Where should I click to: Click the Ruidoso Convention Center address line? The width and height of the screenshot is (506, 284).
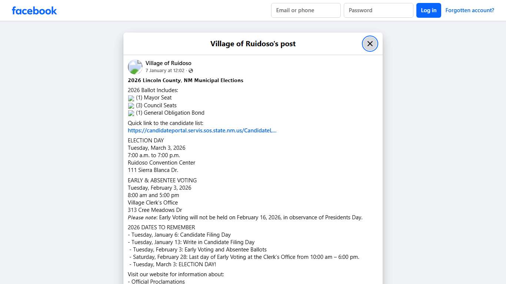click(162, 162)
